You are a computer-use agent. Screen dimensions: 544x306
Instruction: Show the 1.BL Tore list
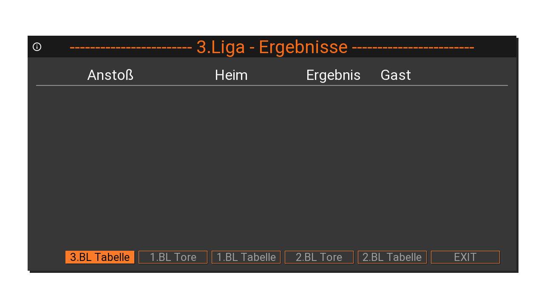(x=173, y=257)
